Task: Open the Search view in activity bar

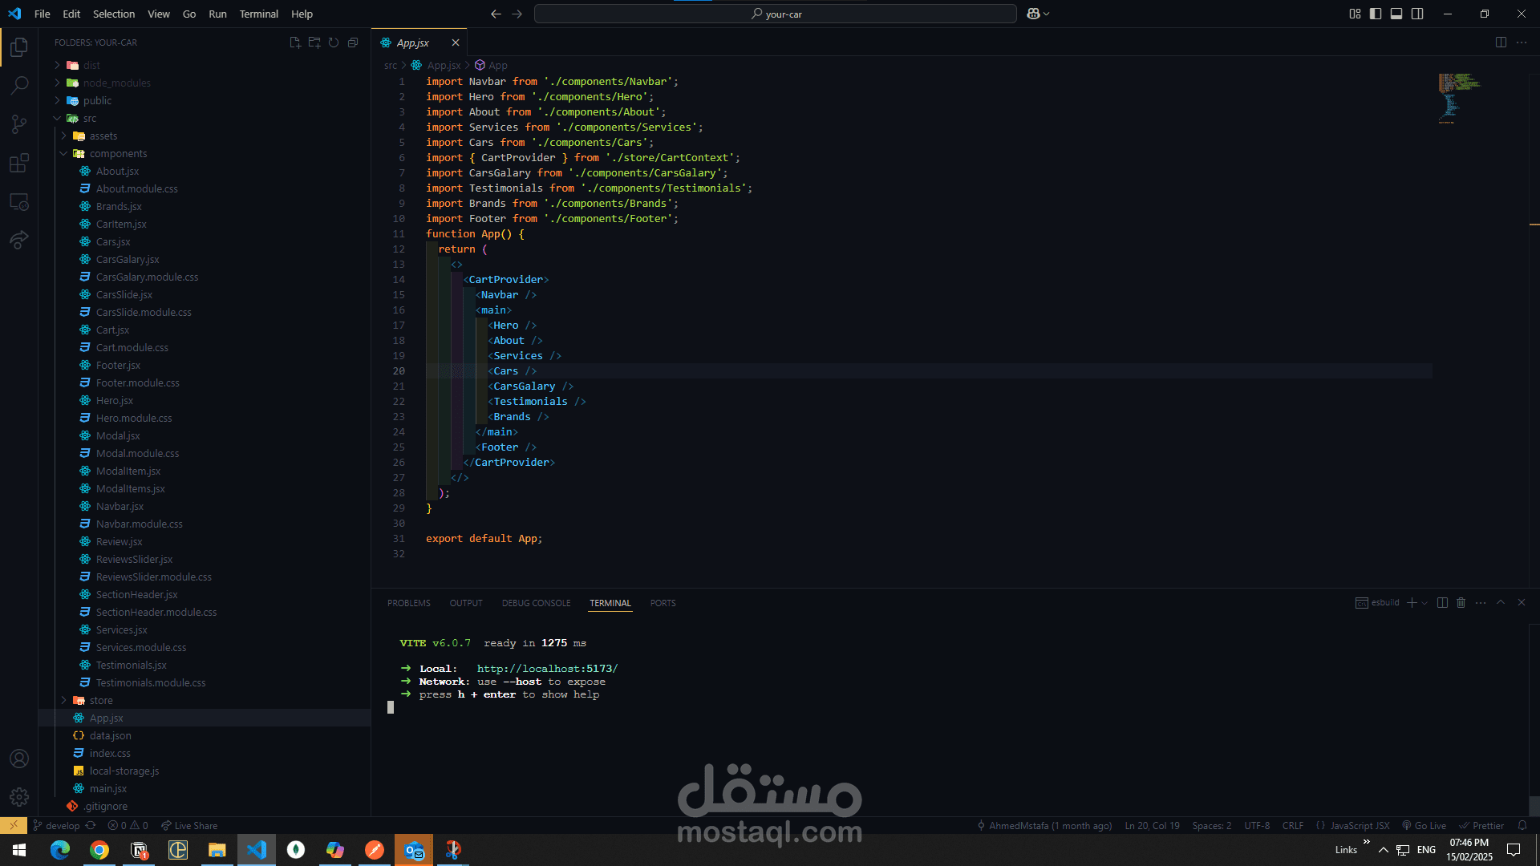Action: tap(19, 85)
